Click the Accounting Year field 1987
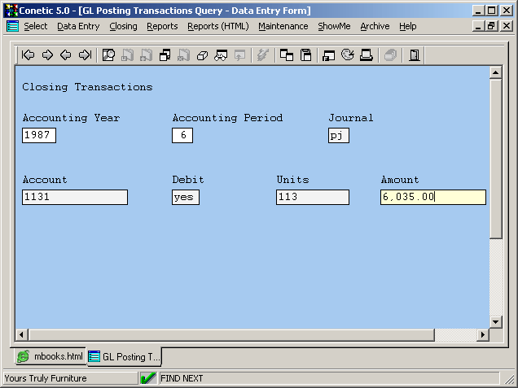The image size is (518, 388). tap(39, 135)
